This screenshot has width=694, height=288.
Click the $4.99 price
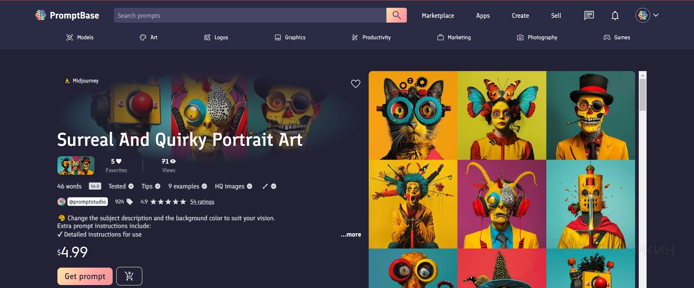[73, 252]
